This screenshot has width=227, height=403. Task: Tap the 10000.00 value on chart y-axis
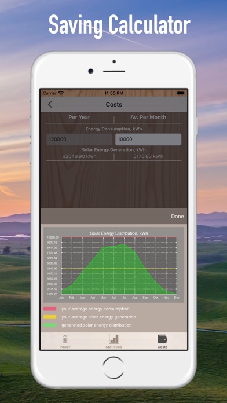(53, 237)
